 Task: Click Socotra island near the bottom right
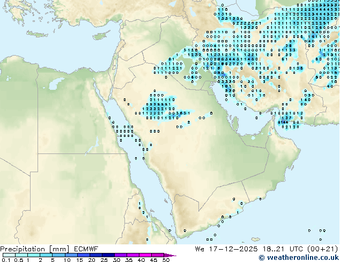256,240
